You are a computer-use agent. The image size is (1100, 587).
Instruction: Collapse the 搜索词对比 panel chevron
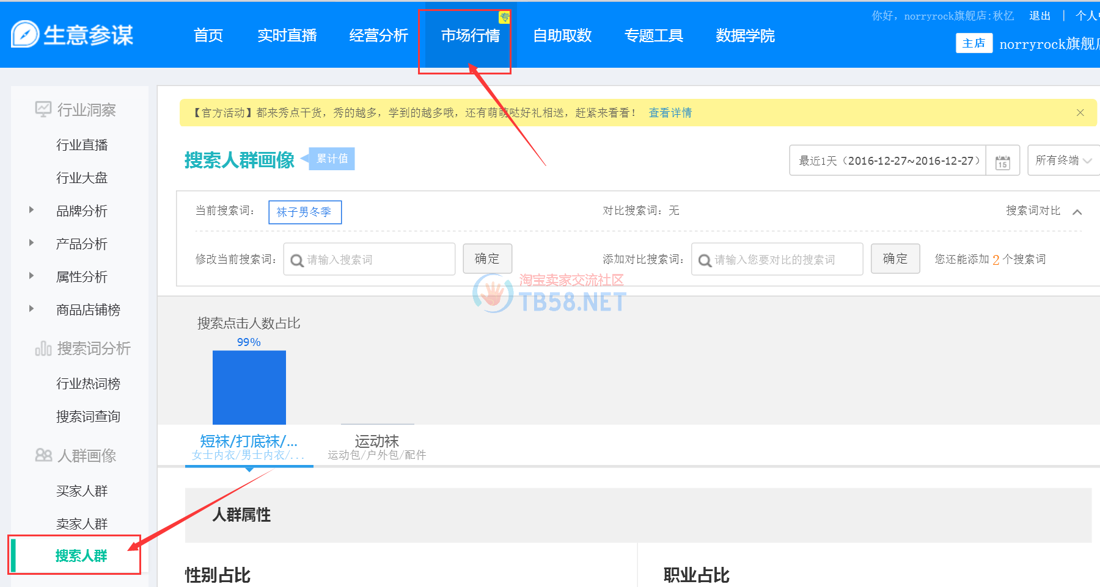coord(1077,212)
